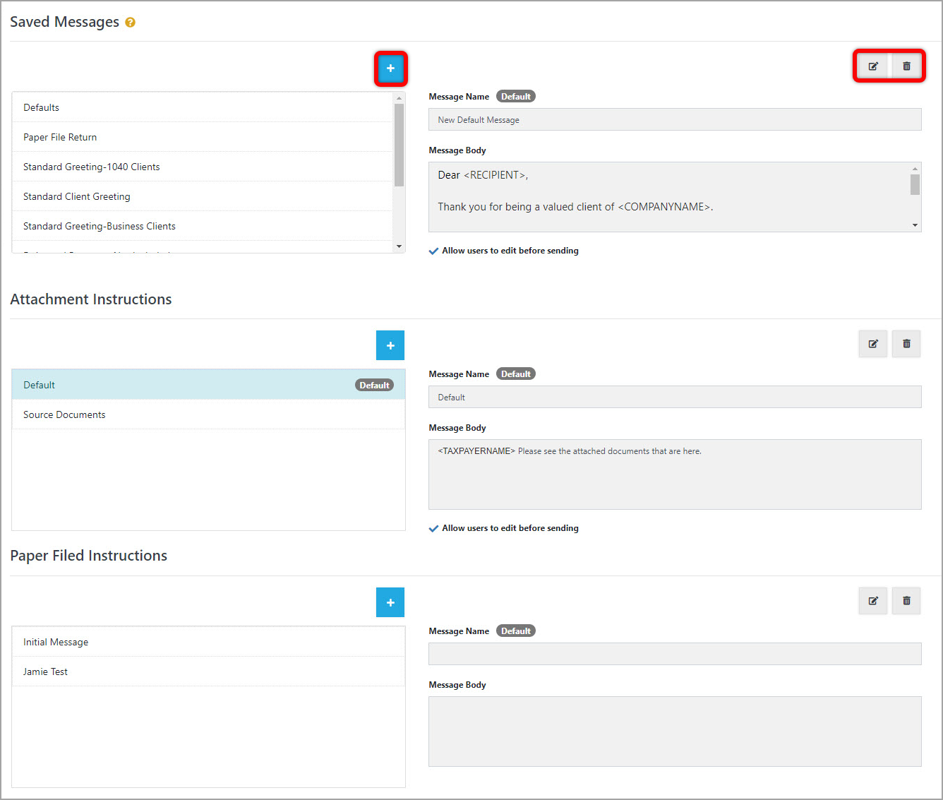Open the Saved Messages help tooltip
This screenshot has width=943, height=800.
pos(130,23)
